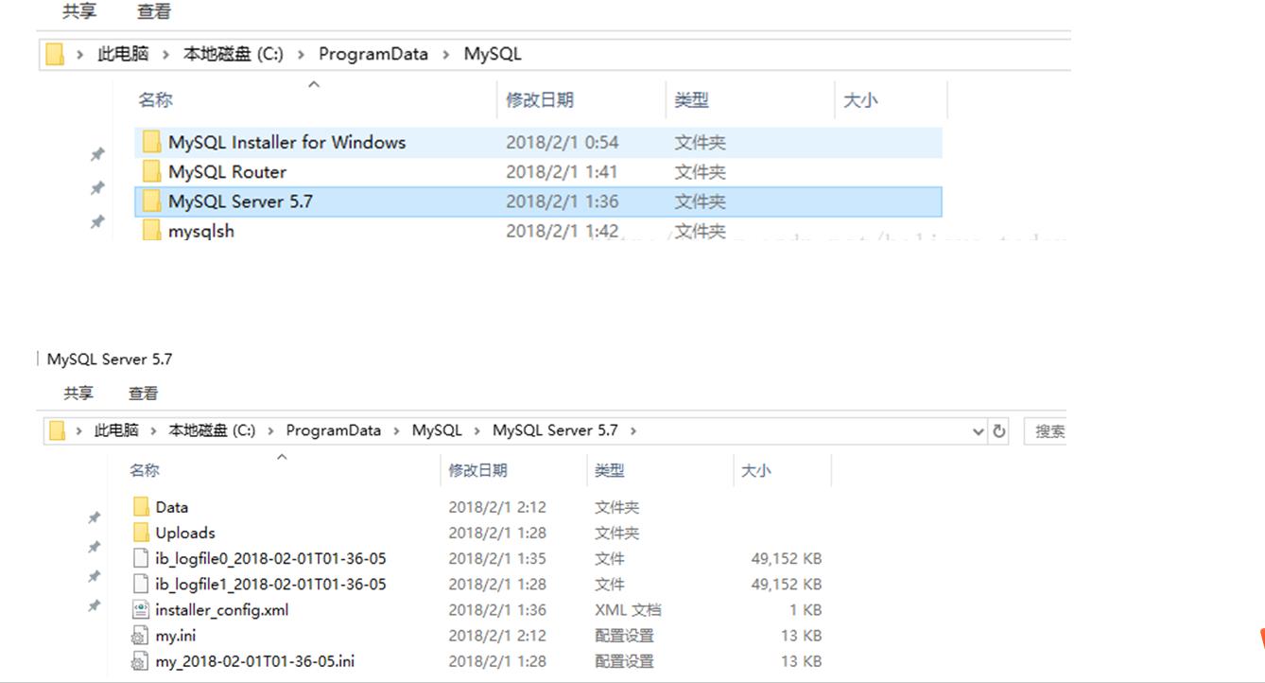This screenshot has height=683, width=1265.
Task: Select the ib_logfile0_2018-02-01T01-36-05 file icon
Action: pos(141,558)
